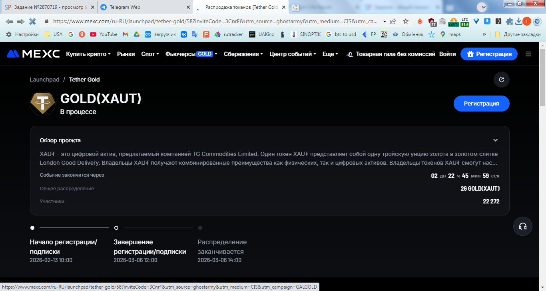Open the puzzle-piece extensions menu
Viewport: 546px width, 291px height.
click(509, 22)
